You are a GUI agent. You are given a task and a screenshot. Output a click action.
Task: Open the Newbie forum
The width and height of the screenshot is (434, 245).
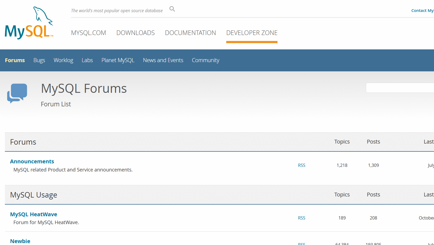click(20, 241)
